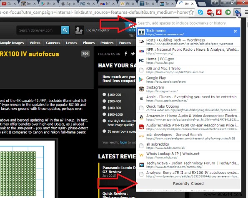Click the TechEnclave favicon in the list
Viewport: 248px width, 198px height.
point(141,165)
